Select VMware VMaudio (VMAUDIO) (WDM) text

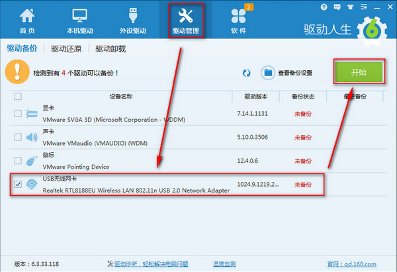pyautogui.click(x=95, y=143)
